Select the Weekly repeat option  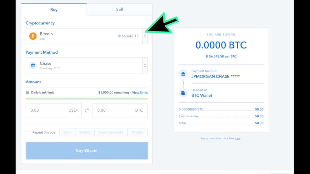click(85, 132)
